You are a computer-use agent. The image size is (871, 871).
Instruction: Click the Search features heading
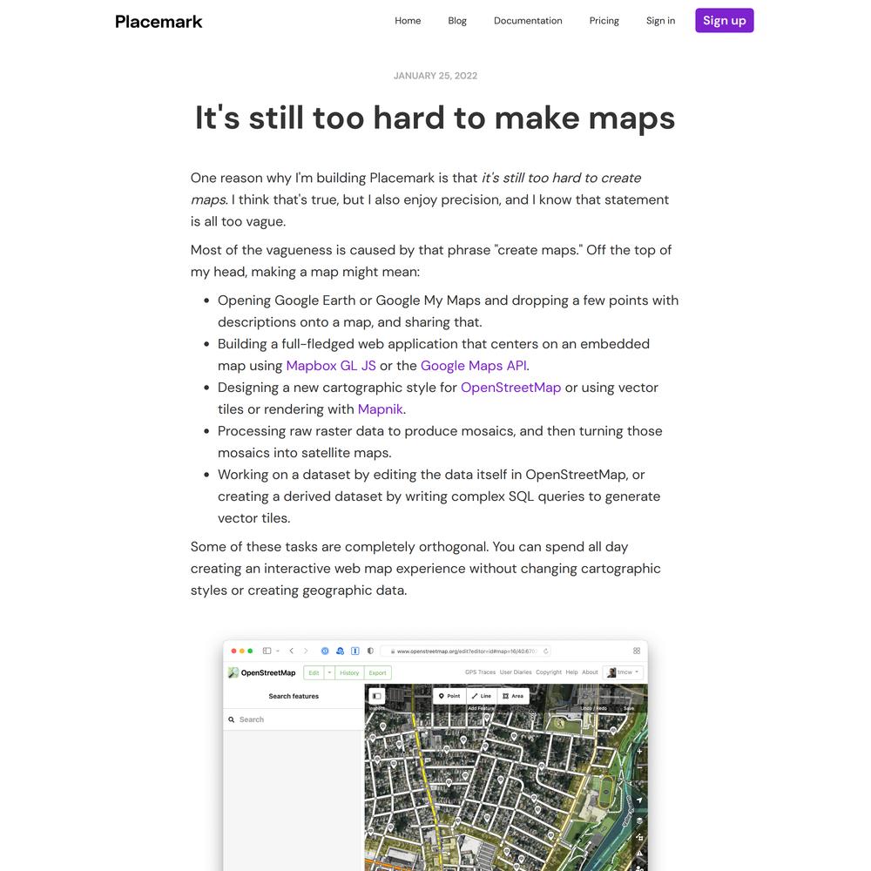(x=294, y=696)
